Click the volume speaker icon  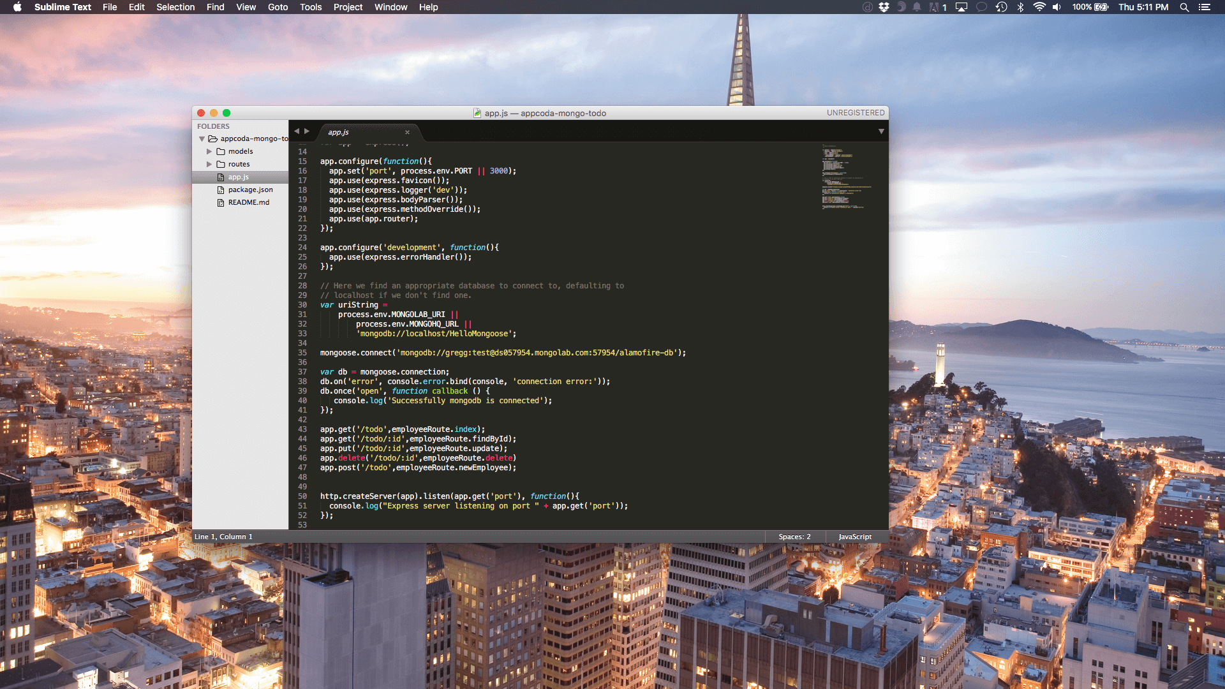(1057, 7)
